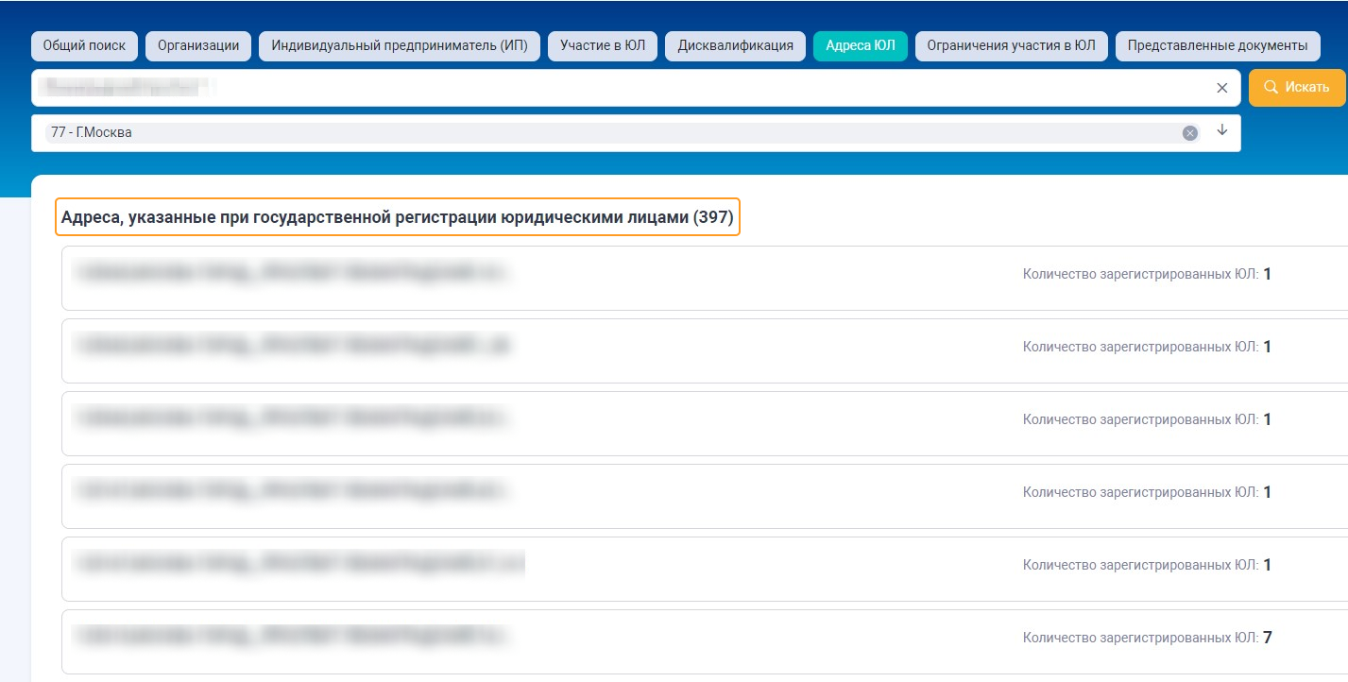
Task: Select the Адреса ЮЛ tab
Action: [861, 46]
